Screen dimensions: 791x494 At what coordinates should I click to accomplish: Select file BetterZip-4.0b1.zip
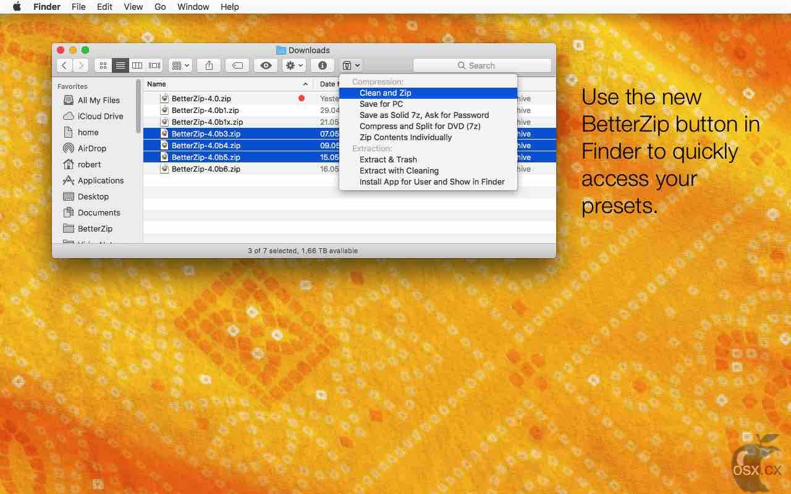[205, 111]
